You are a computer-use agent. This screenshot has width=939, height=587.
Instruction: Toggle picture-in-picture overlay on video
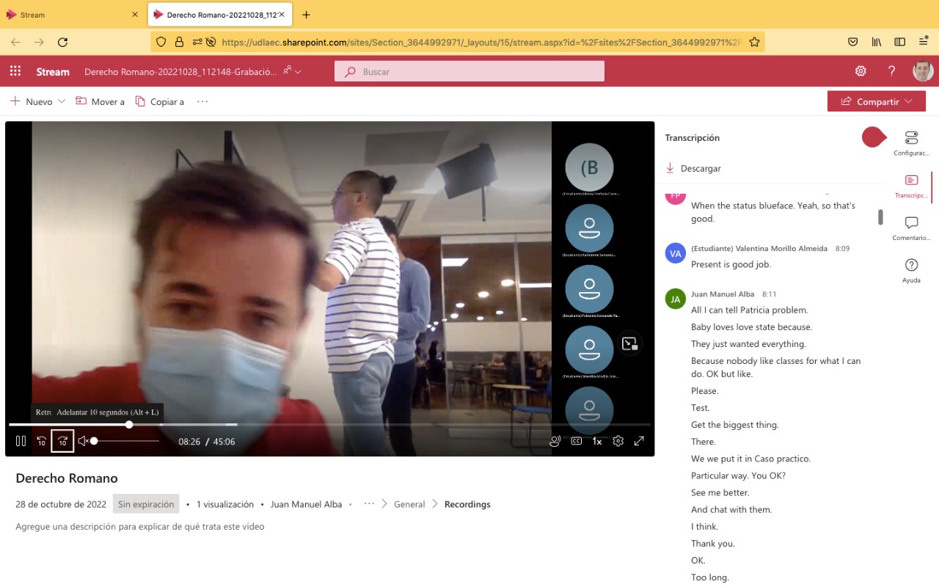pos(629,343)
